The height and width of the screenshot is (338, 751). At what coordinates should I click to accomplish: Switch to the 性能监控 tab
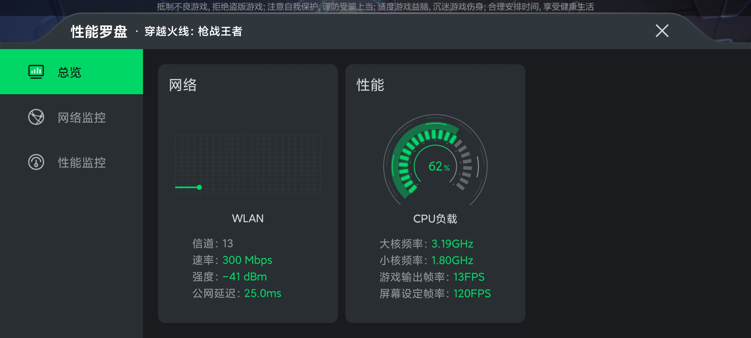(x=71, y=162)
